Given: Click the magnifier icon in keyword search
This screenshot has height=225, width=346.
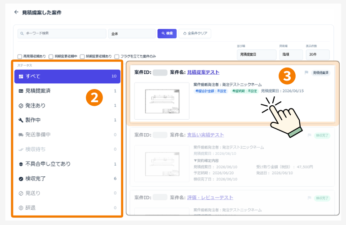Looking at the screenshot, I should [22, 34].
